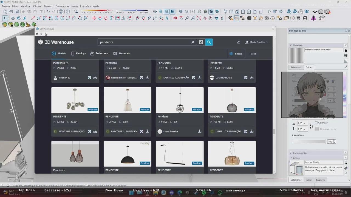Switch to Materials tab in 3D Warehouse
The image size is (351, 197).
click(x=121, y=53)
